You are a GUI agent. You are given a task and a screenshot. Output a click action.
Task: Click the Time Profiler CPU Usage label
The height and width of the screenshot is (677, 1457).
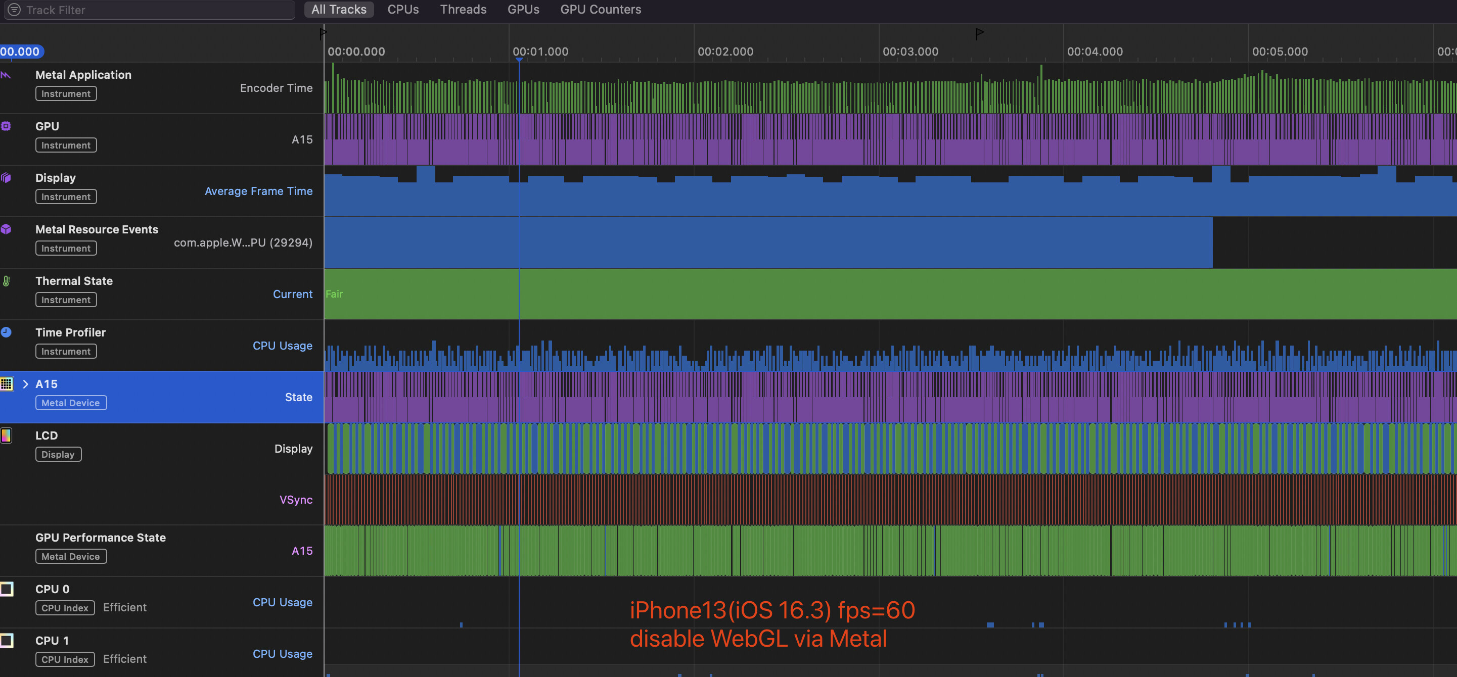(282, 345)
